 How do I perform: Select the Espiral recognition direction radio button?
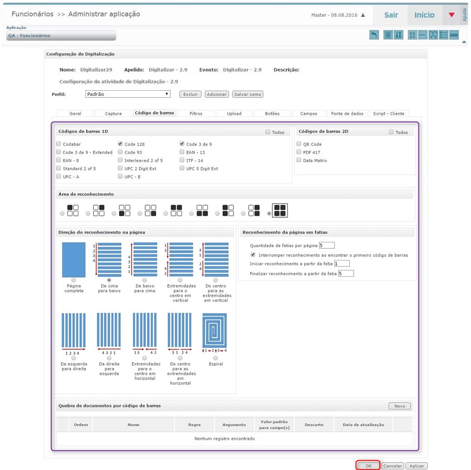tap(215, 358)
